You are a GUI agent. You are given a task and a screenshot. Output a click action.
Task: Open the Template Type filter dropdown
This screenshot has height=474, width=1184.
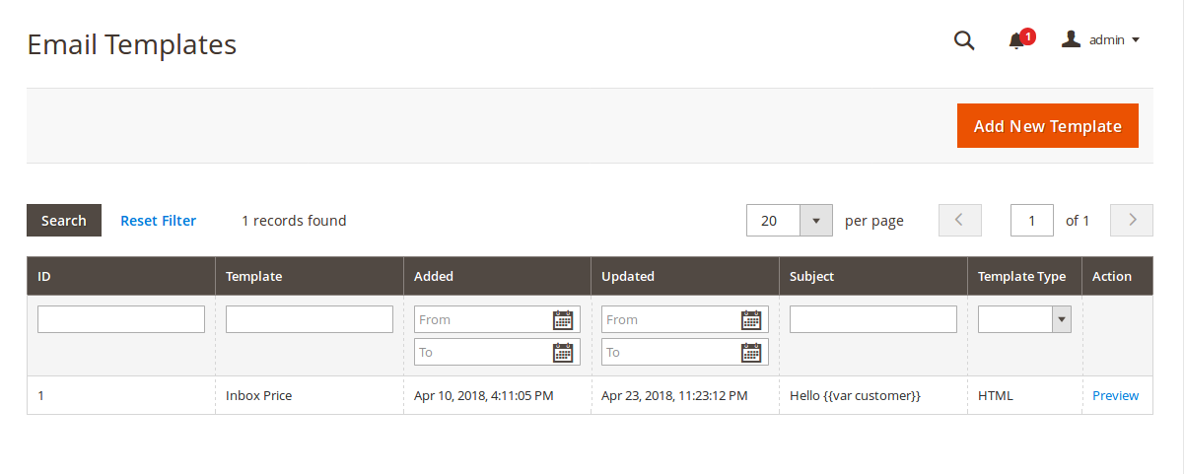1025,319
